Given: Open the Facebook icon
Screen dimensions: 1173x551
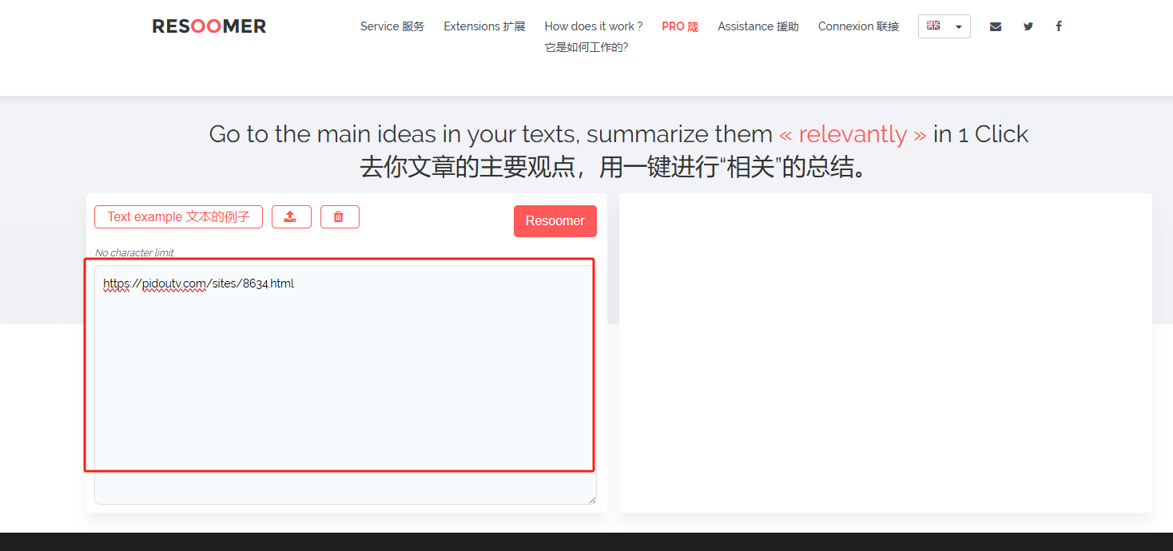Looking at the screenshot, I should click(1059, 26).
